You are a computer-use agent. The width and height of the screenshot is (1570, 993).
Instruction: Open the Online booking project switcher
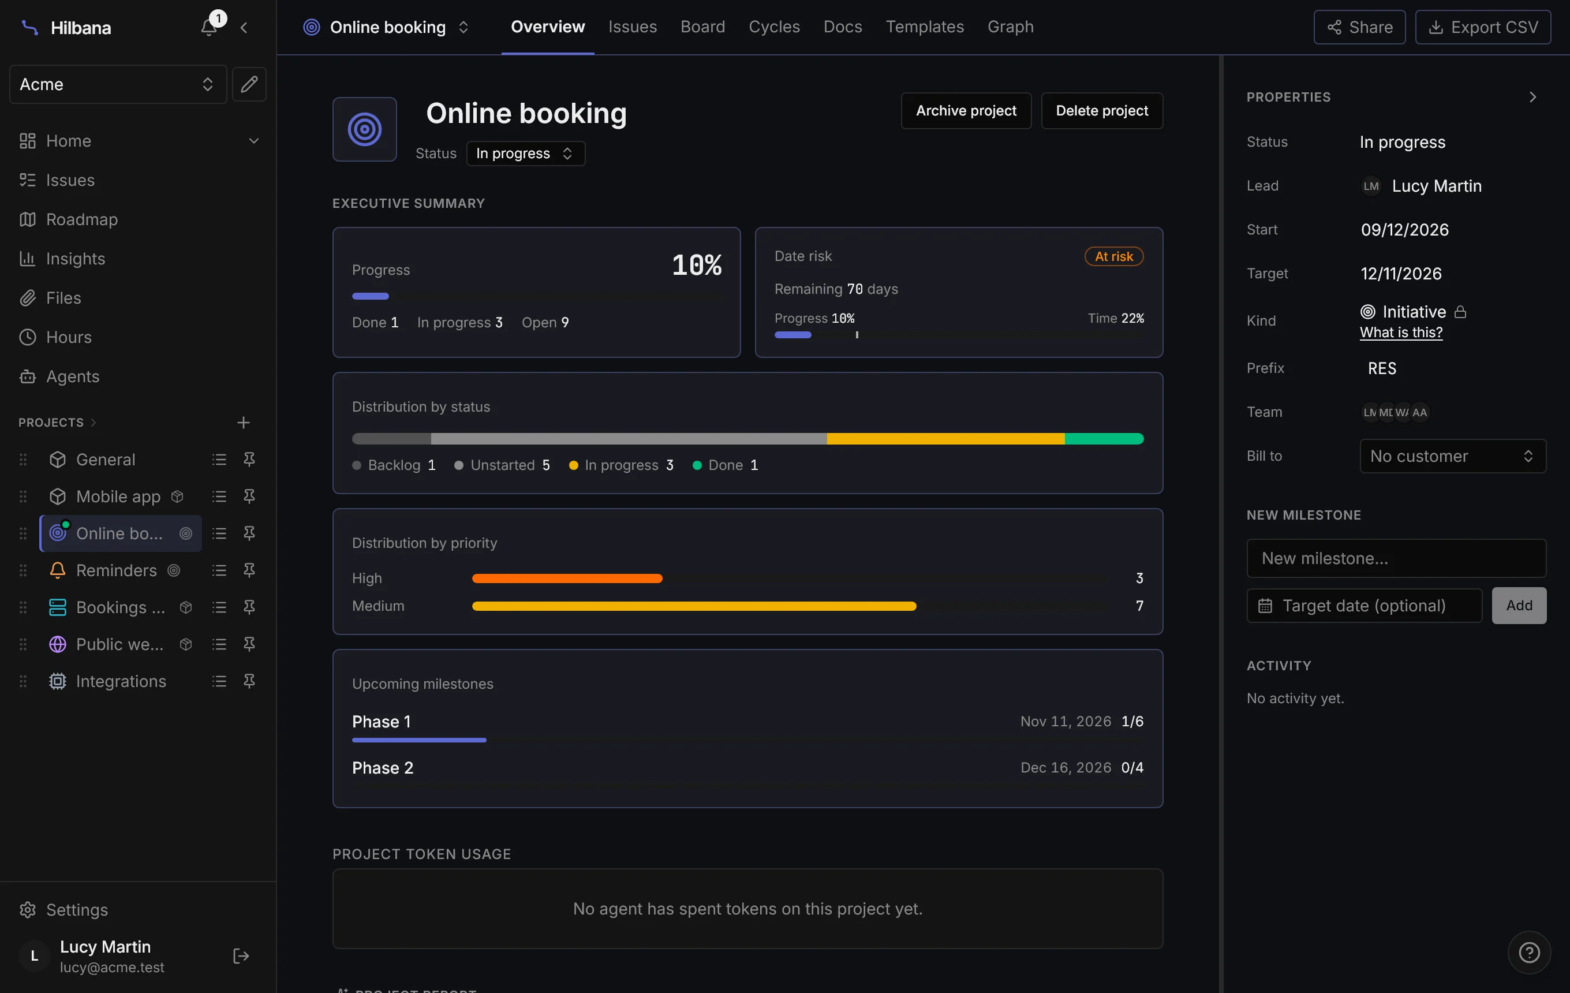386,27
